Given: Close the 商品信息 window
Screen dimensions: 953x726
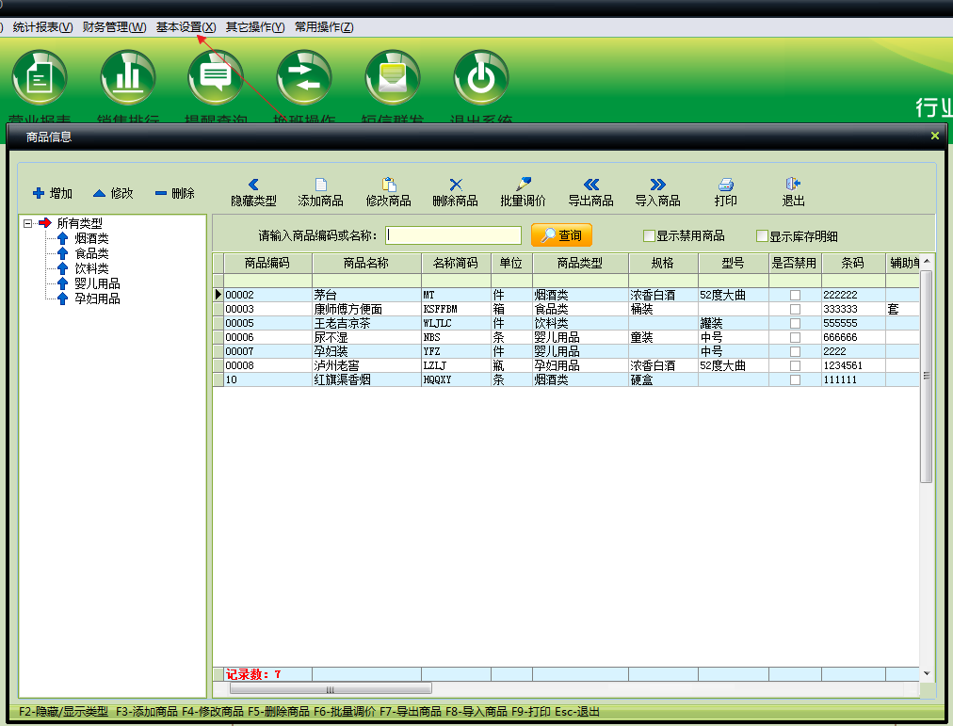Looking at the screenshot, I should point(935,137).
